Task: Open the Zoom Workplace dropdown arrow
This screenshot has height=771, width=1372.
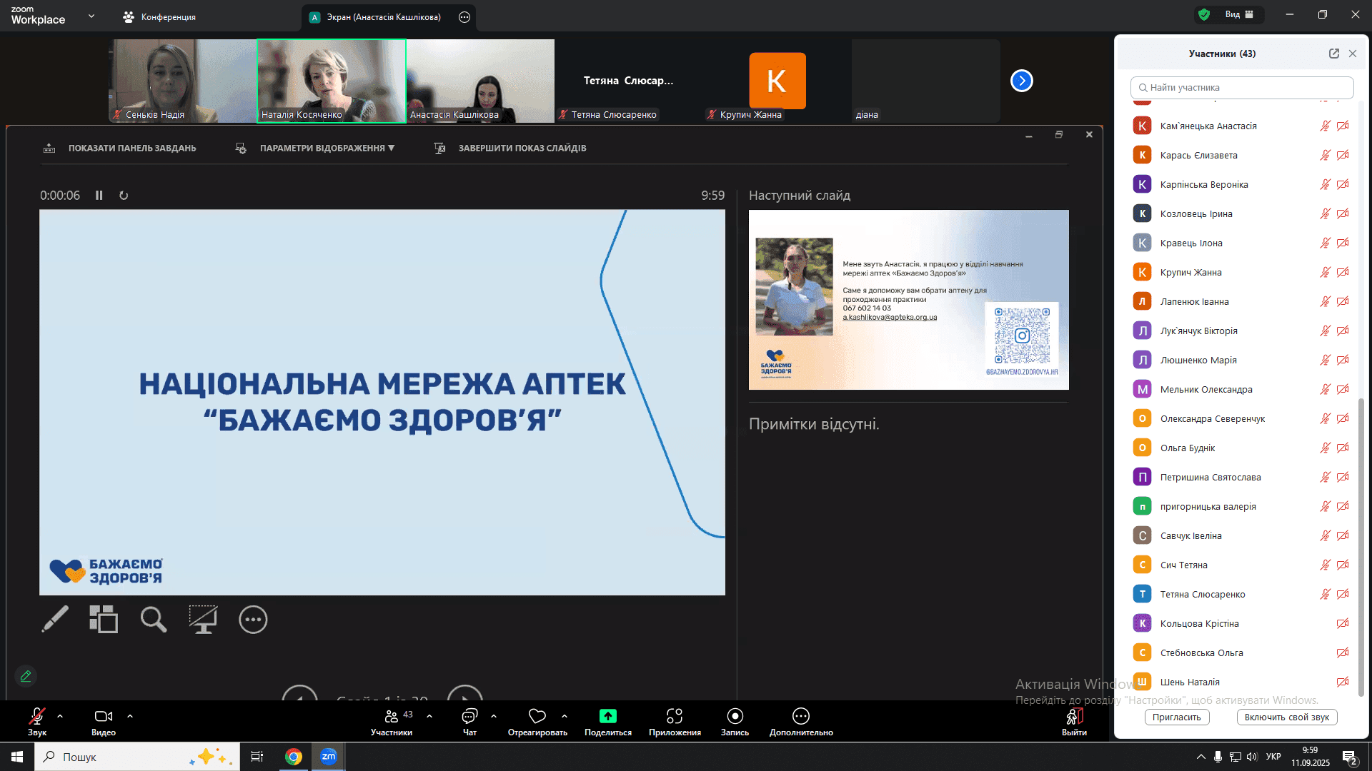Action: click(91, 16)
